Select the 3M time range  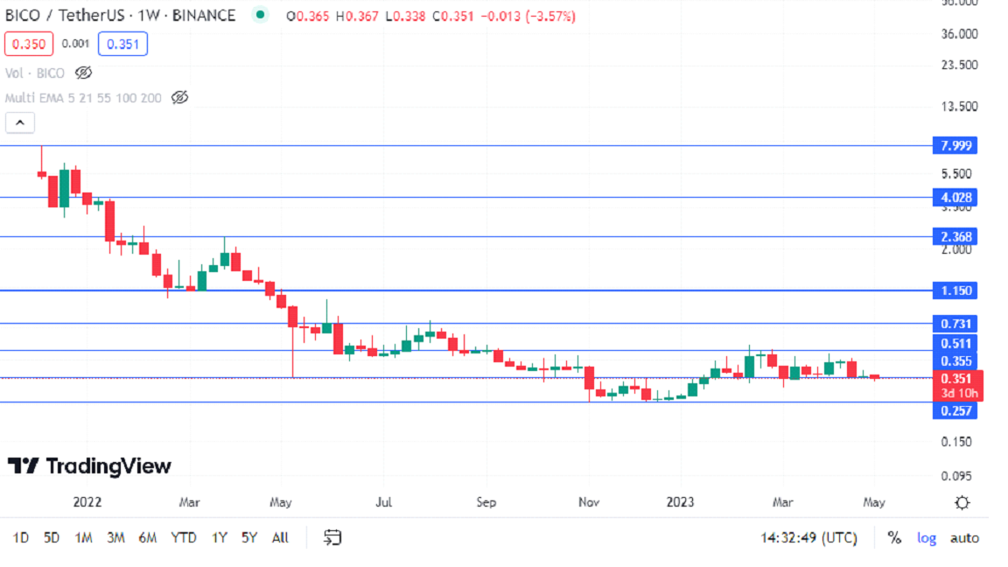[x=115, y=537]
